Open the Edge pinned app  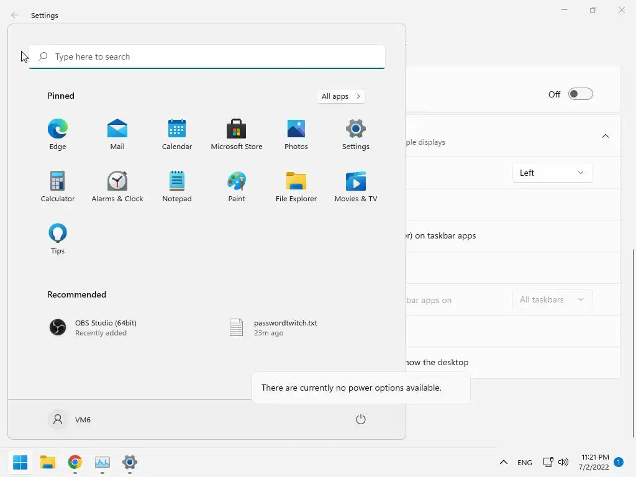[x=58, y=135]
